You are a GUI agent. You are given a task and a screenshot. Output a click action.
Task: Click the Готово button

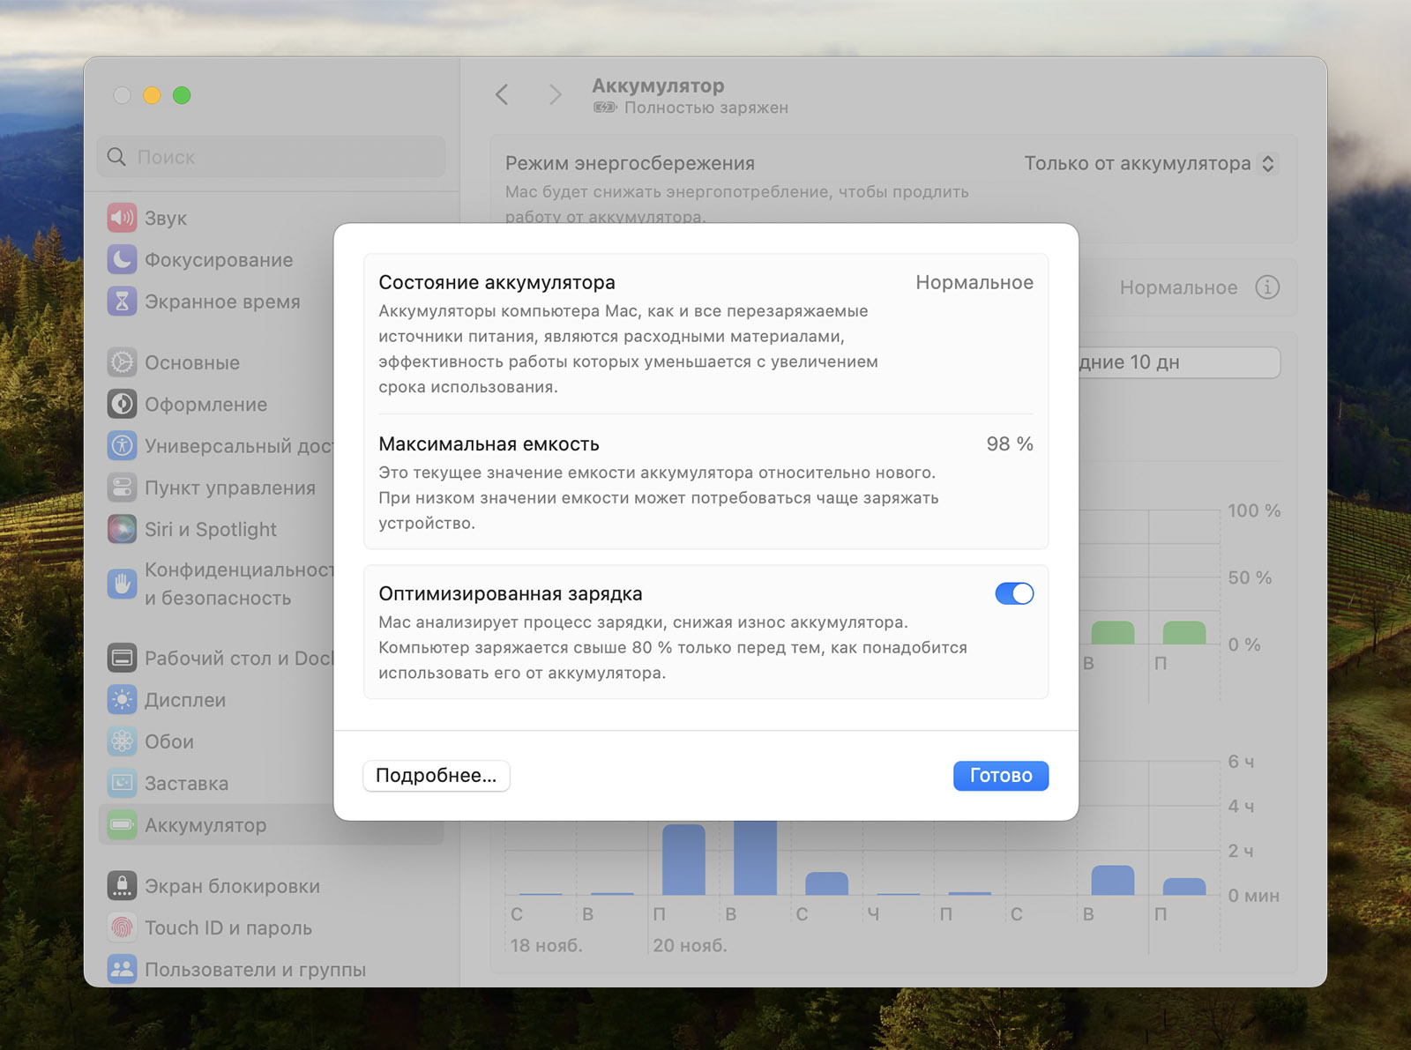1000,776
